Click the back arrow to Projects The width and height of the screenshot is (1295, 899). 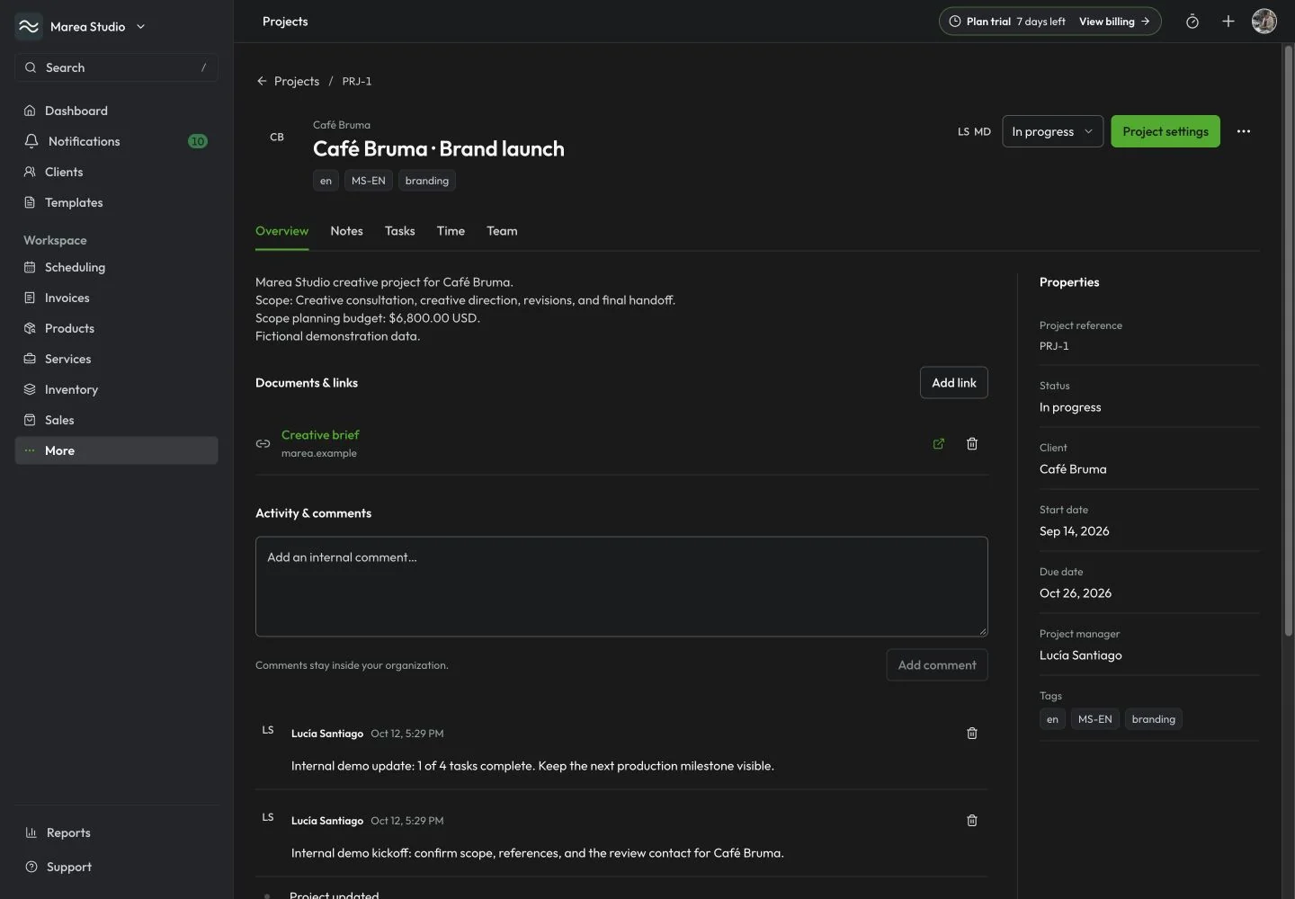click(x=262, y=81)
